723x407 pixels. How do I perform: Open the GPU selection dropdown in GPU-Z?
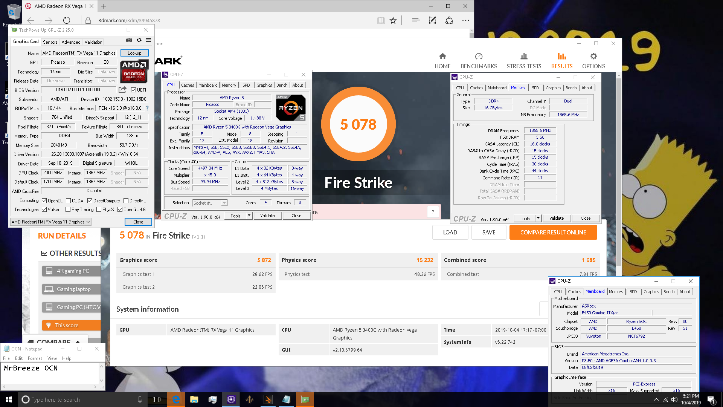point(51,222)
